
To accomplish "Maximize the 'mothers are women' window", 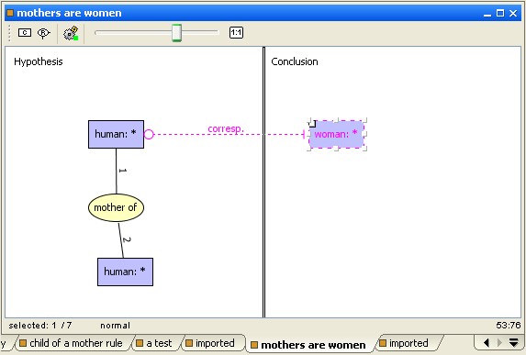I will pos(500,13).
